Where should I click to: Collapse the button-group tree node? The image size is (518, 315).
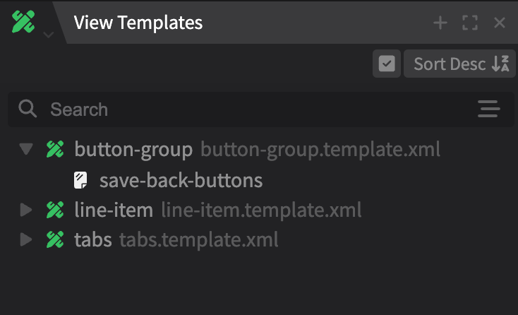pyautogui.click(x=27, y=149)
